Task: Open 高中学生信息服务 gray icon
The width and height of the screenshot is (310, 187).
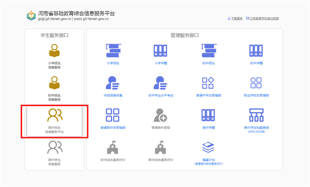Action: point(55,147)
